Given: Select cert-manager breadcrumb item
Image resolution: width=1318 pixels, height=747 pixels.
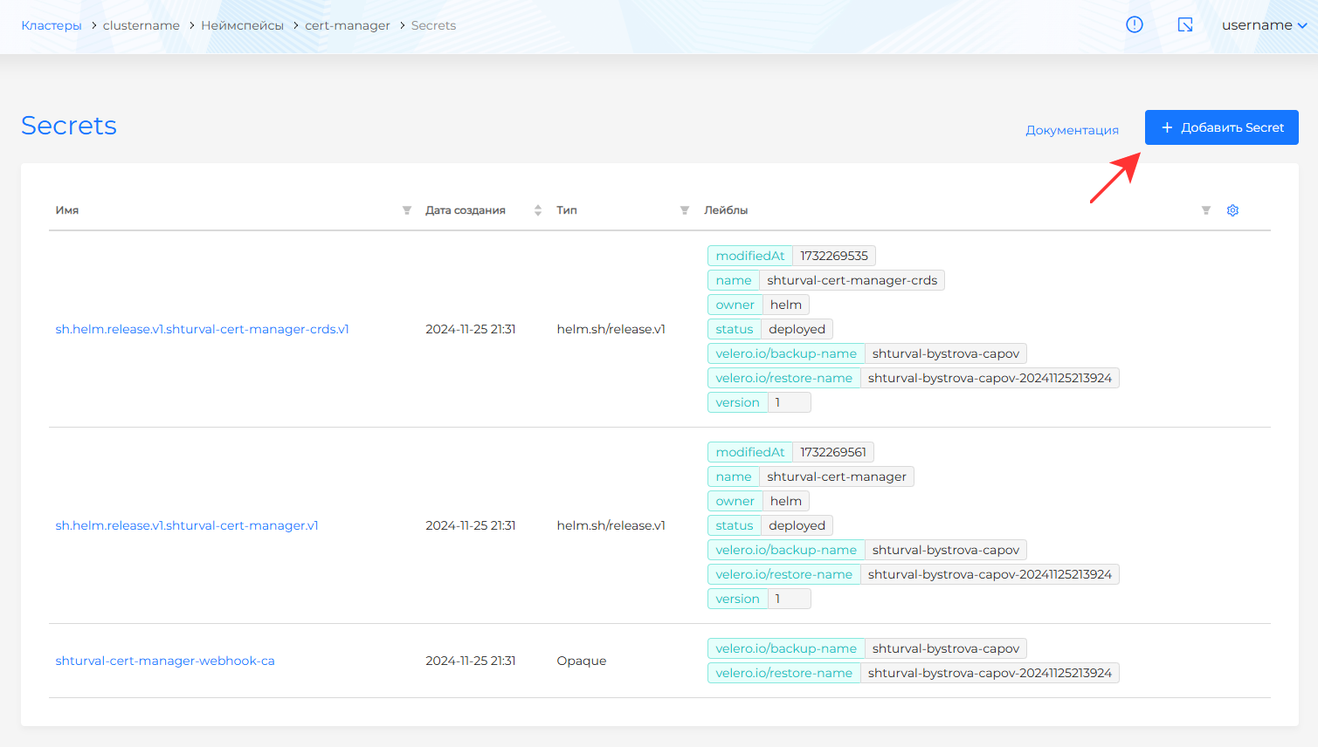Looking at the screenshot, I should (x=347, y=25).
